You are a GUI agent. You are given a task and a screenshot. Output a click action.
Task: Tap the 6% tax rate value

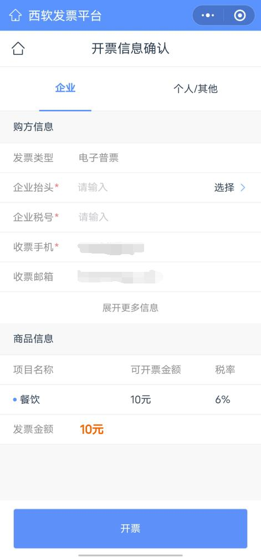pyautogui.click(x=223, y=399)
